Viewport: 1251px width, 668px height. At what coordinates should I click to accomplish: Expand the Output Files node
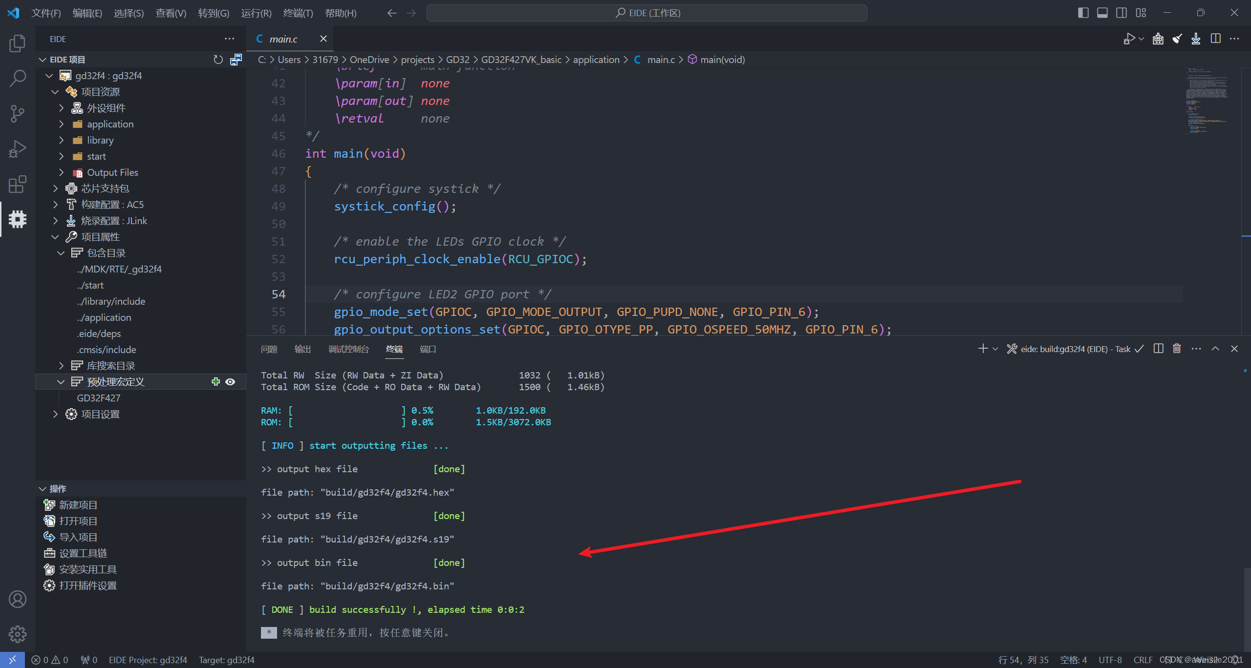(61, 172)
